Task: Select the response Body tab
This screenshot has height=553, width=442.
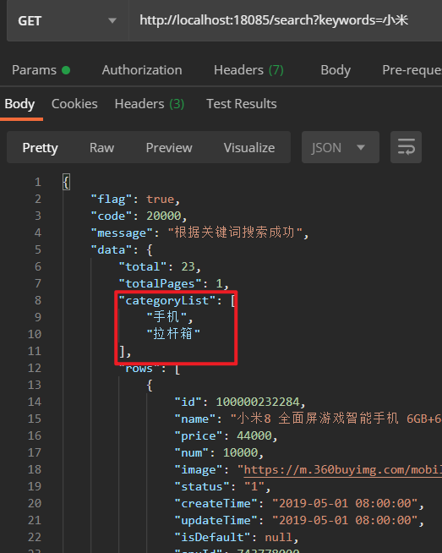Action: 19,104
